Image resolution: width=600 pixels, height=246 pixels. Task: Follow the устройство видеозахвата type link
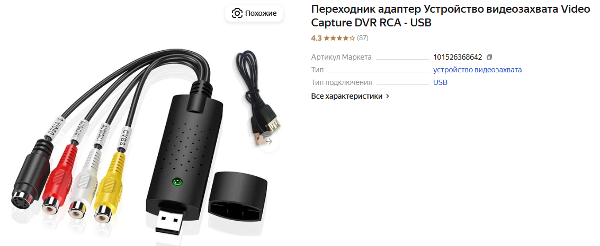[477, 70]
